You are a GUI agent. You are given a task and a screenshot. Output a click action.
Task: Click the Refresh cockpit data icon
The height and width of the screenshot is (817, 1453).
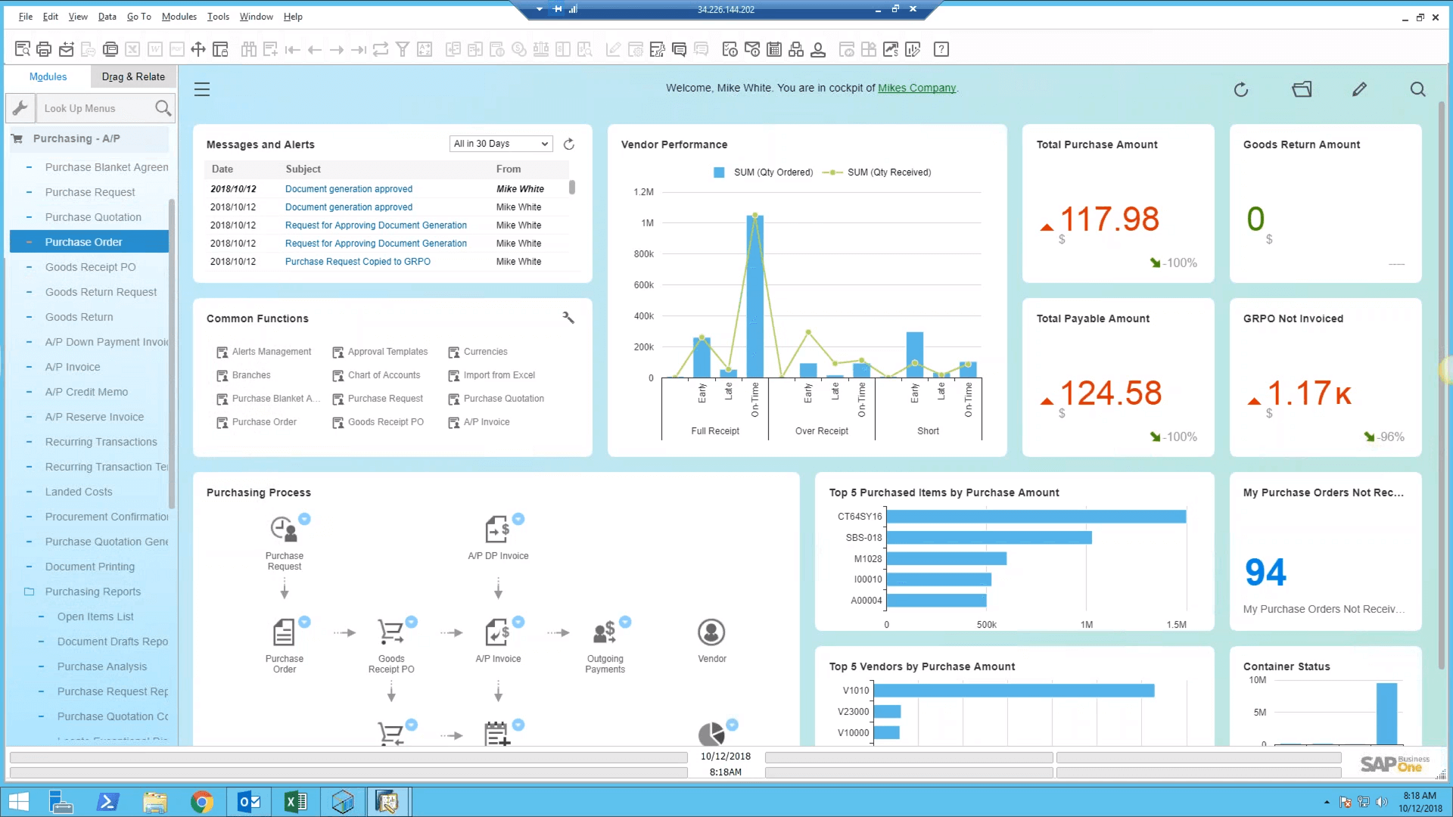(x=1241, y=89)
